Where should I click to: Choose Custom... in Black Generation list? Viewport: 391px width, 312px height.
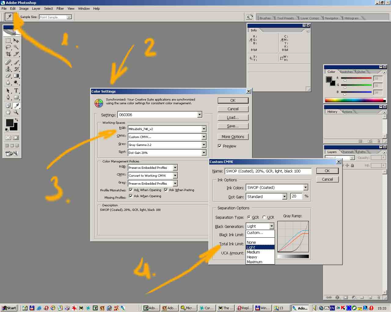click(x=260, y=232)
